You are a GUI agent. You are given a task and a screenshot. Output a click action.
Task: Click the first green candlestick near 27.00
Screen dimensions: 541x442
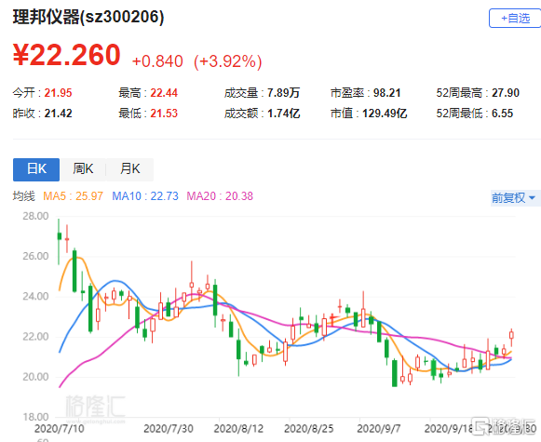(x=59, y=236)
